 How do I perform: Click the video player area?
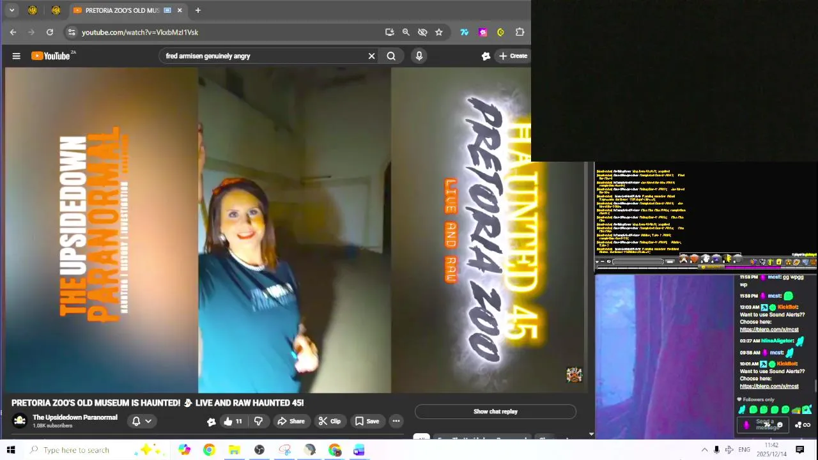click(295, 230)
